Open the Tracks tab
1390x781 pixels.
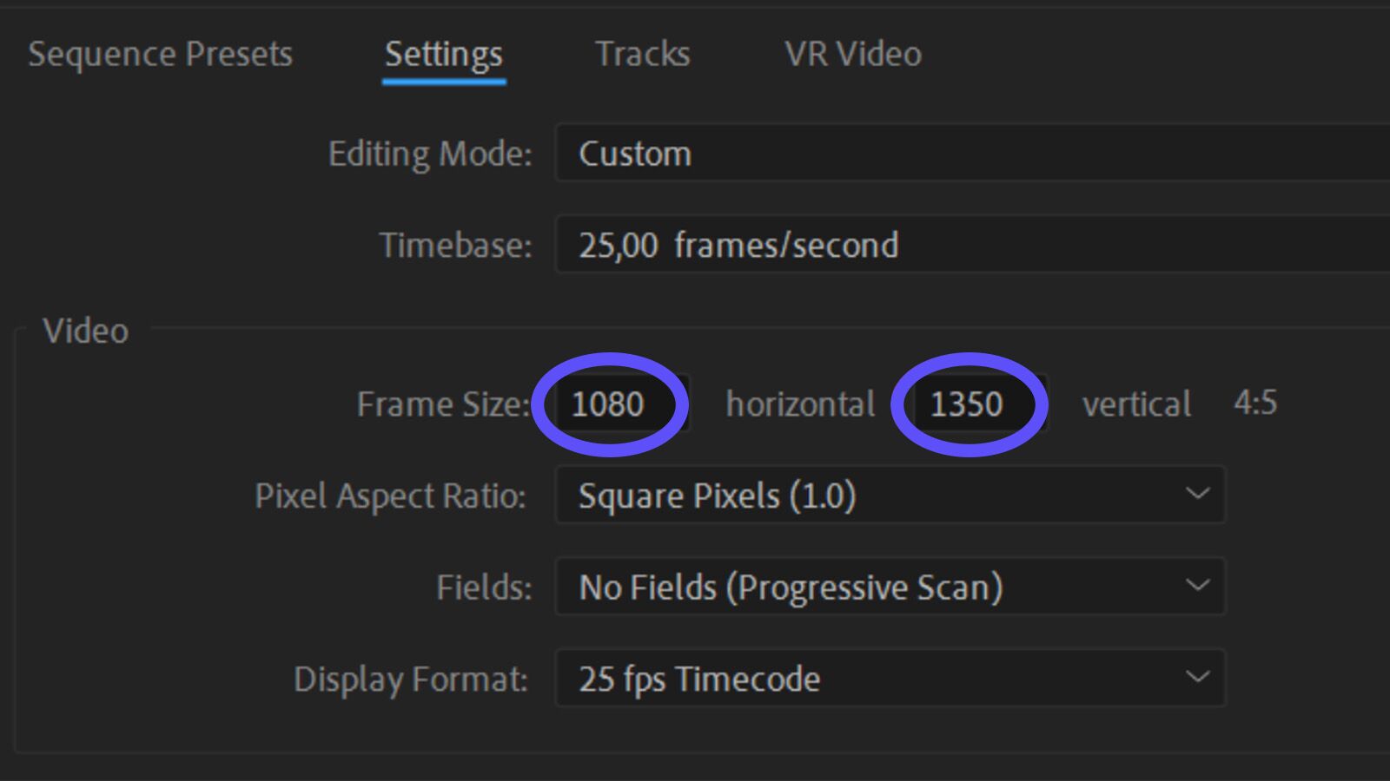click(x=642, y=54)
